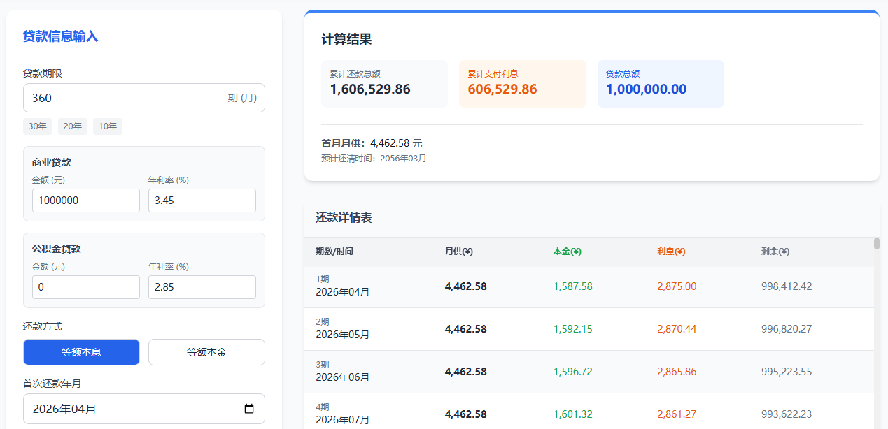Edit the commercial loan amount field
This screenshot has width=888, height=429.
(85, 201)
